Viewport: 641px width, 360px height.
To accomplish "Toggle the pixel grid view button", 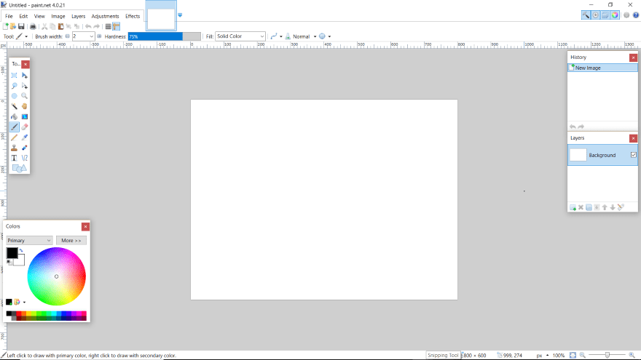I will pos(108,26).
